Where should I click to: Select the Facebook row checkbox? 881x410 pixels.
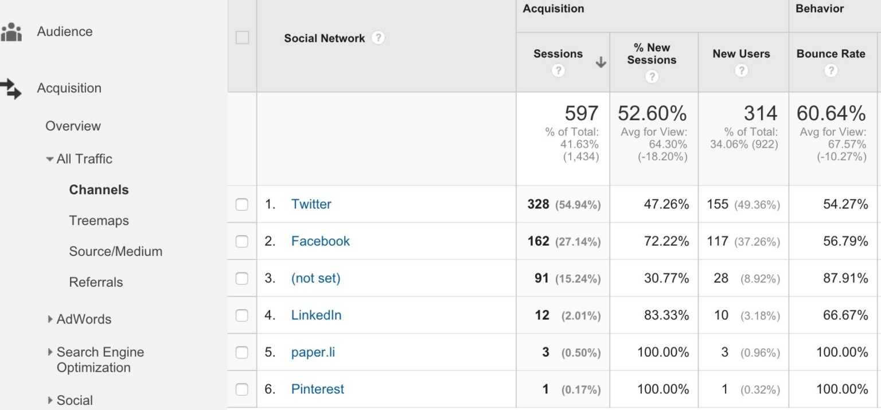242,242
